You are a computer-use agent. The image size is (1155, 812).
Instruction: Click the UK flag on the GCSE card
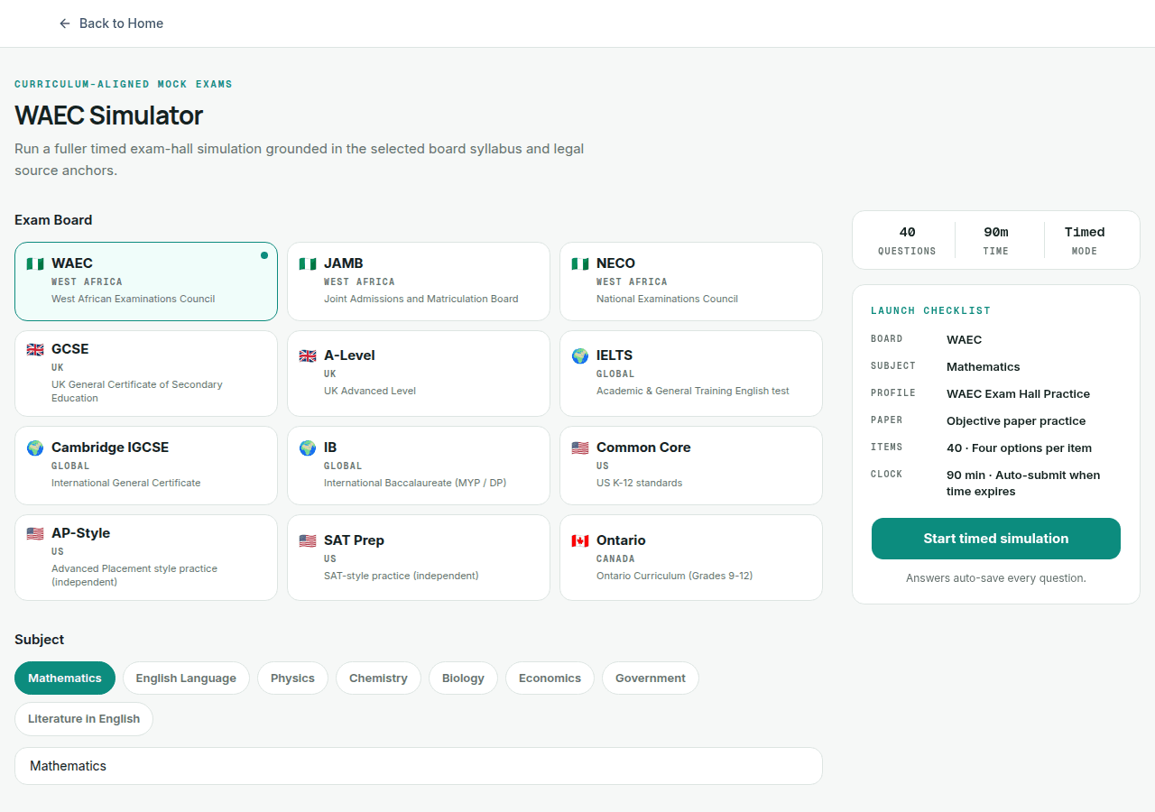[35, 349]
